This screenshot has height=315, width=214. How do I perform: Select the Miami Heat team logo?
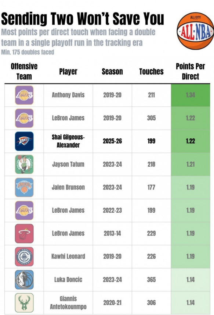point(24,233)
